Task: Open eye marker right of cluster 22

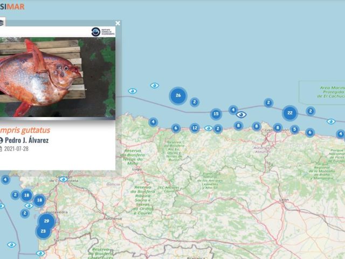Action: point(330,121)
